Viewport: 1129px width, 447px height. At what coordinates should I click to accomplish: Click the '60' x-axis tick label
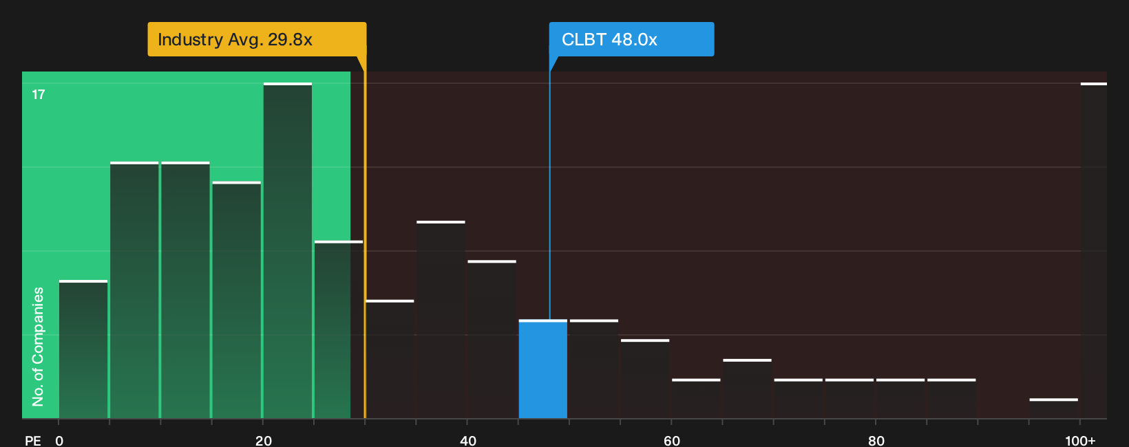[x=672, y=440]
